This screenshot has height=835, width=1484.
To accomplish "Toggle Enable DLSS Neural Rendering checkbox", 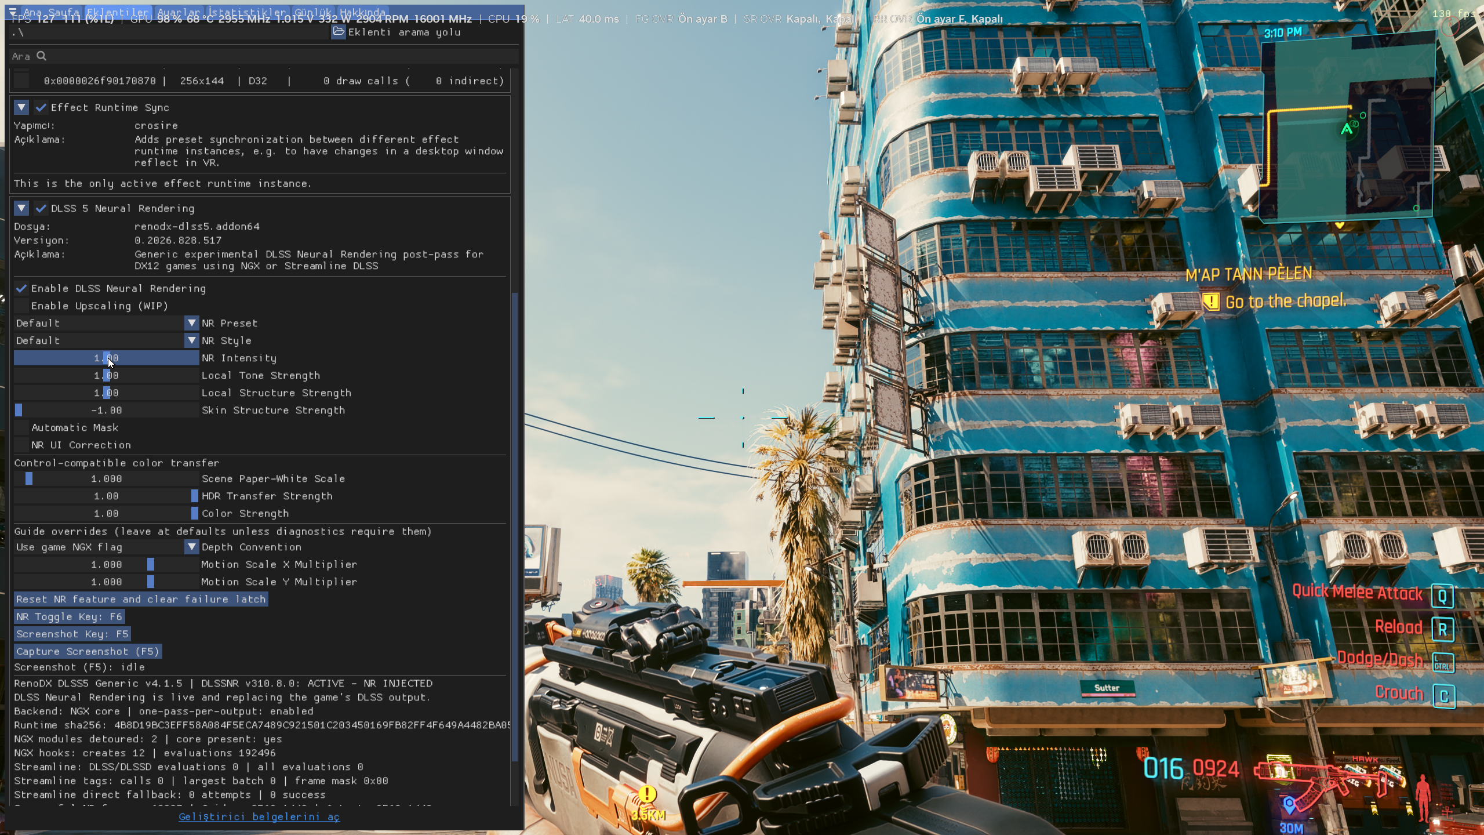I will tap(21, 288).
